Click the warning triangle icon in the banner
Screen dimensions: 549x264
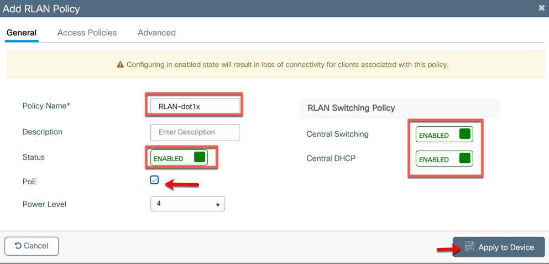point(121,65)
